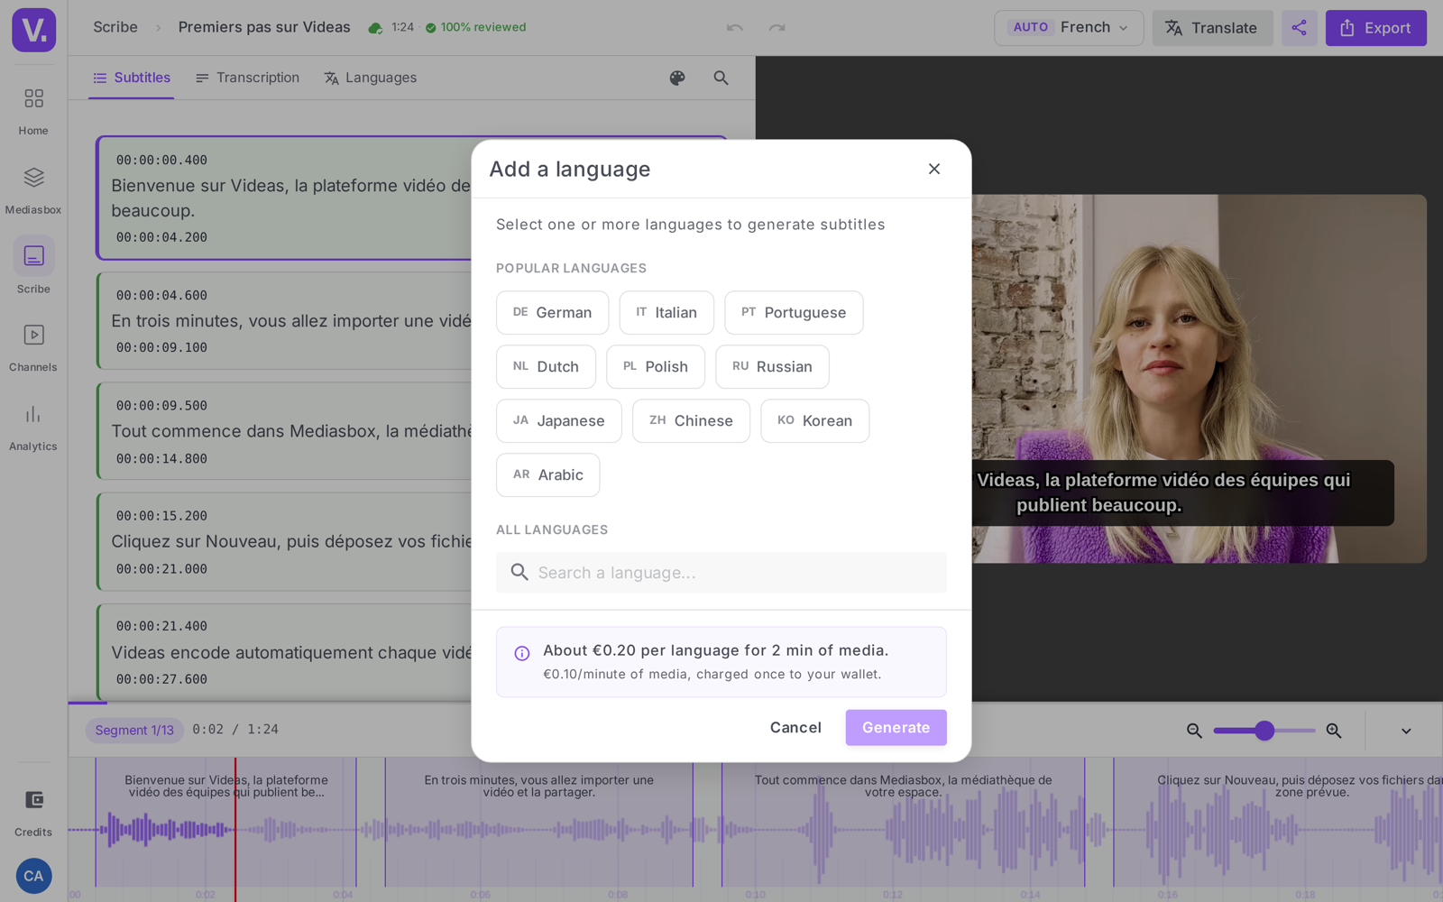This screenshot has height=902, width=1443.
Task: Select Dutch language chip
Action: click(546, 367)
